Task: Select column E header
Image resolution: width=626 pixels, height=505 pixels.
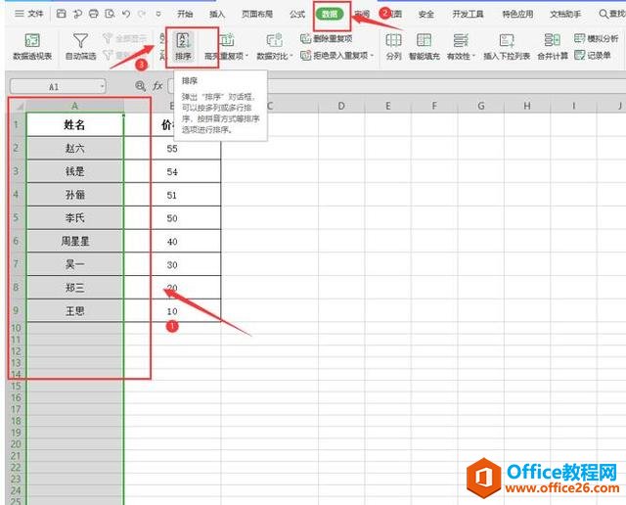Action: pyautogui.click(x=387, y=106)
